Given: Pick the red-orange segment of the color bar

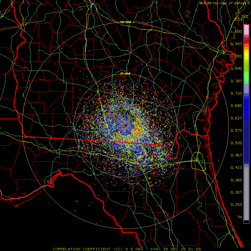Looking at the screenshot, I should tap(246, 45).
